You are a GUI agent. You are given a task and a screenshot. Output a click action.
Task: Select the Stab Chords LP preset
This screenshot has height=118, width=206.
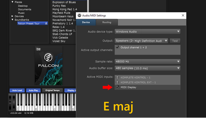(x=62, y=34)
